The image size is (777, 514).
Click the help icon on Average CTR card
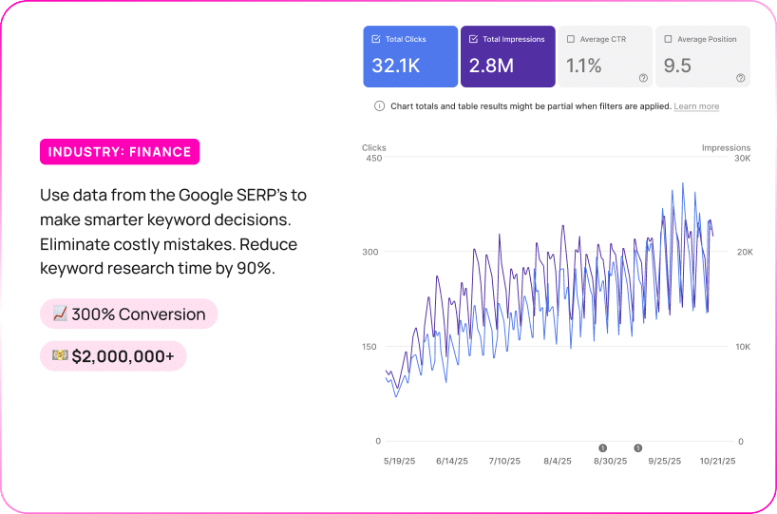(x=643, y=78)
